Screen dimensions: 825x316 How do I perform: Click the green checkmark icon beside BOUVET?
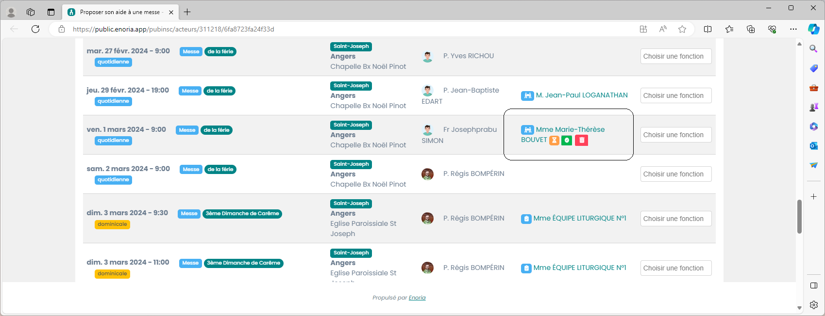tap(567, 140)
